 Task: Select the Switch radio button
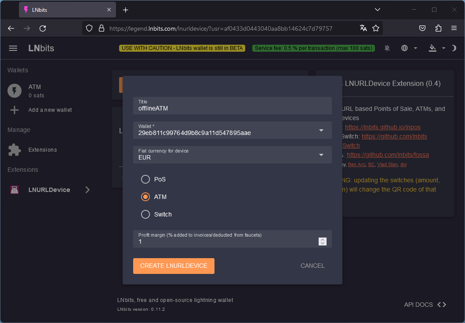pos(145,214)
